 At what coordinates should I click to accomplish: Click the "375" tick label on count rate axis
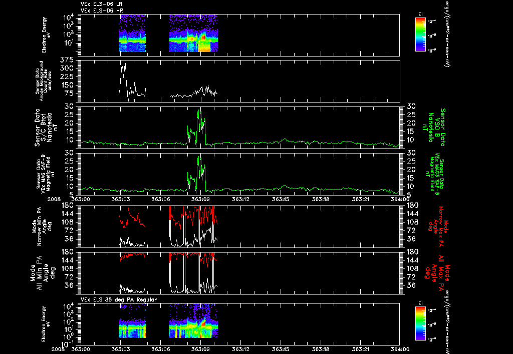point(68,60)
